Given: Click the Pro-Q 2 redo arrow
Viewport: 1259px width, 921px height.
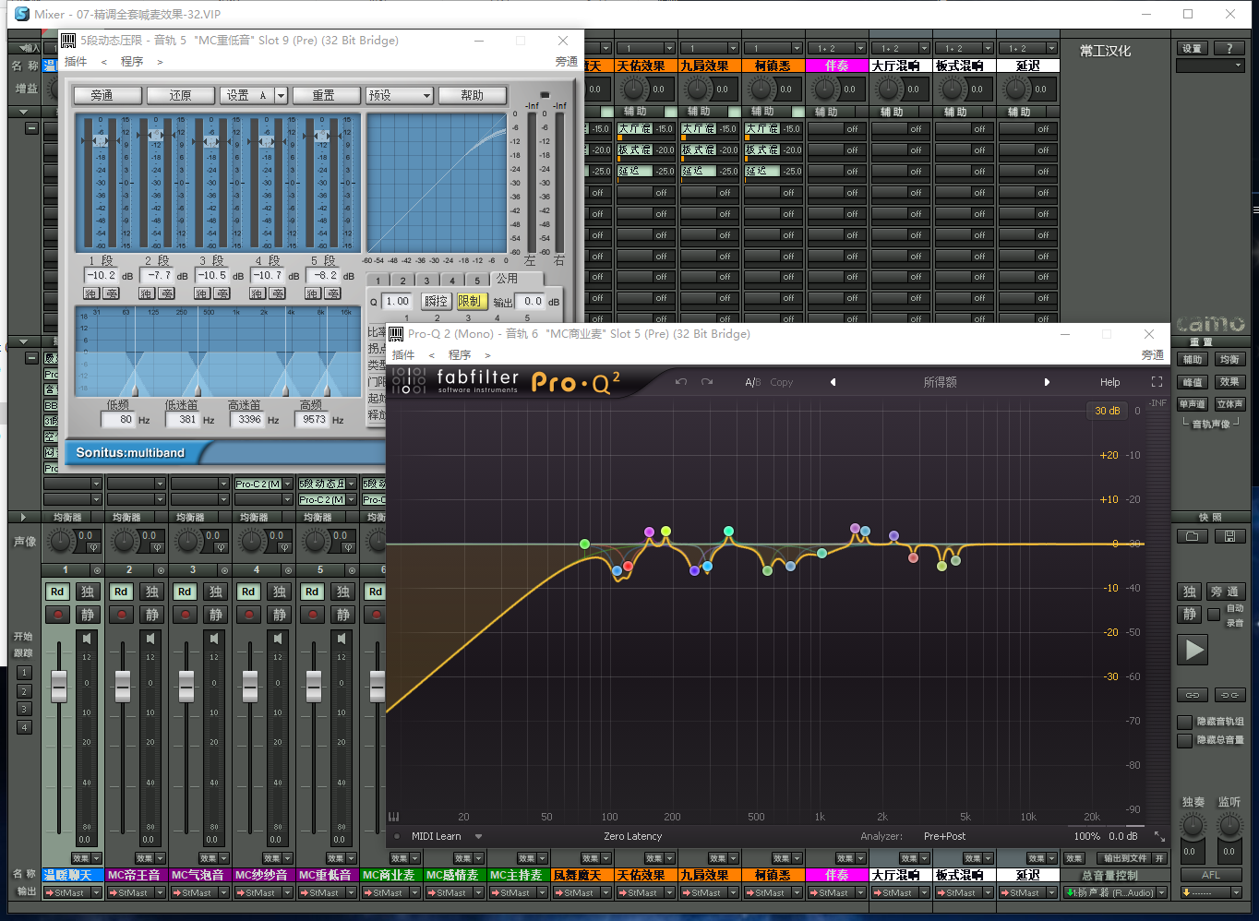Looking at the screenshot, I should coord(707,382).
